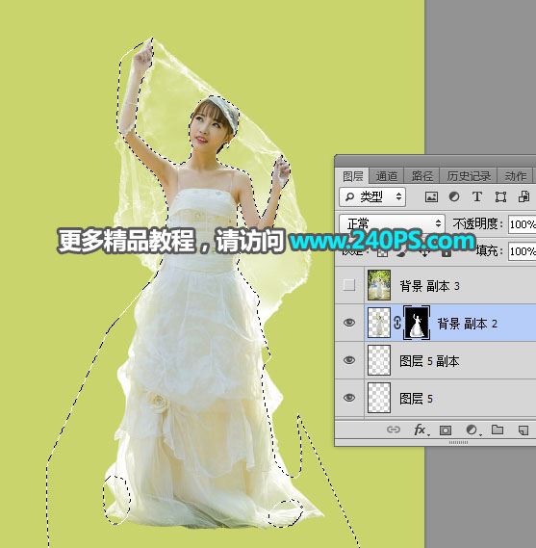536x548 pixels.
Task: Filter layers by text type icon
Action: point(477,196)
